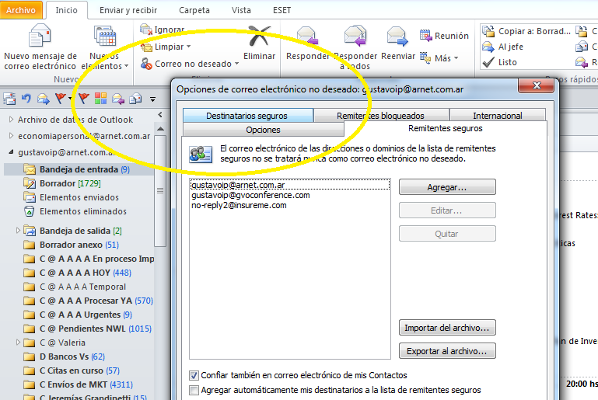
Task: Expand Archivo de datos de Outlook
Action: [11, 120]
